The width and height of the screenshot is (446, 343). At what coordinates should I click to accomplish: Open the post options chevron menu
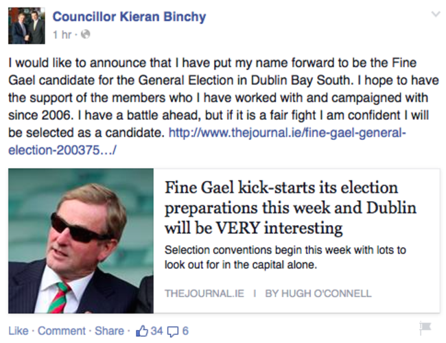point(434,15)
